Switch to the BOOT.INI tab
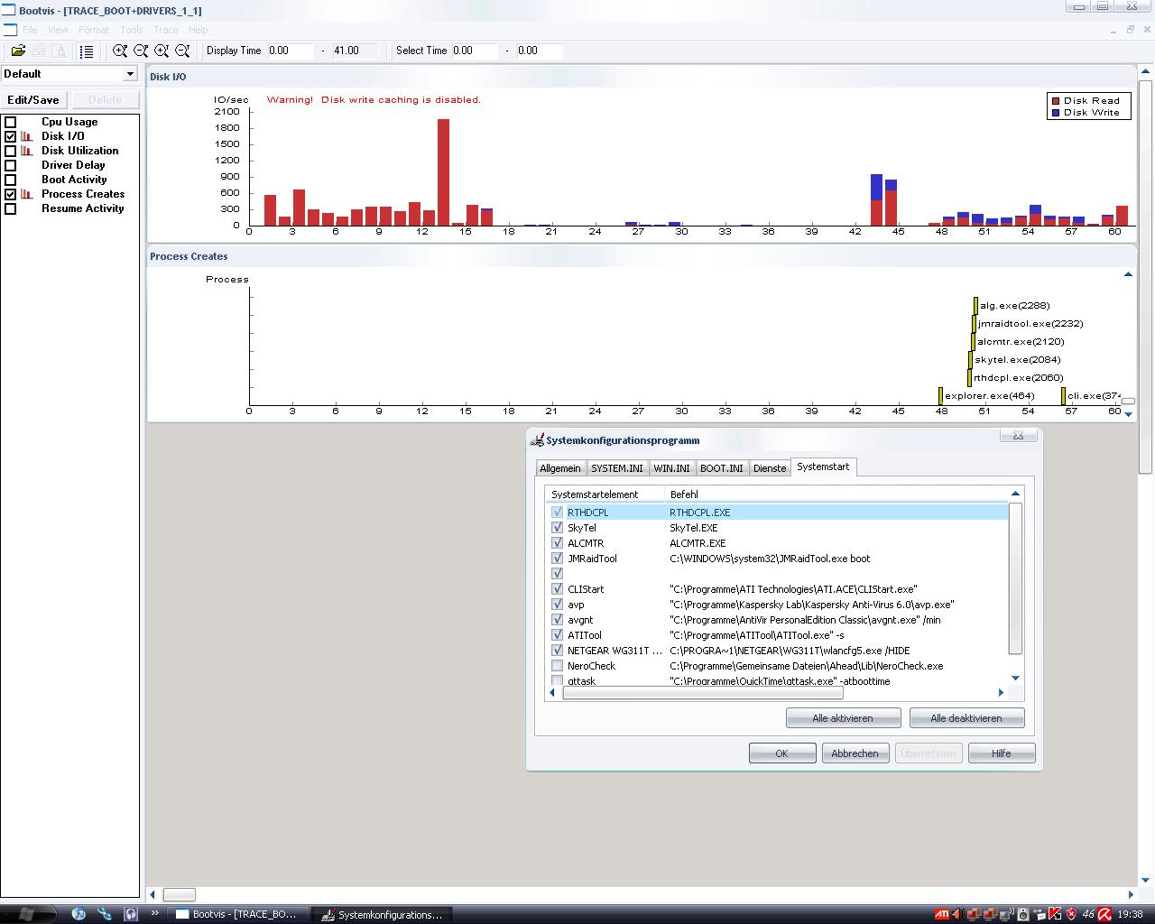This screenshot has height=924, width=1155. pyautogui.click(x=722, y=468)
